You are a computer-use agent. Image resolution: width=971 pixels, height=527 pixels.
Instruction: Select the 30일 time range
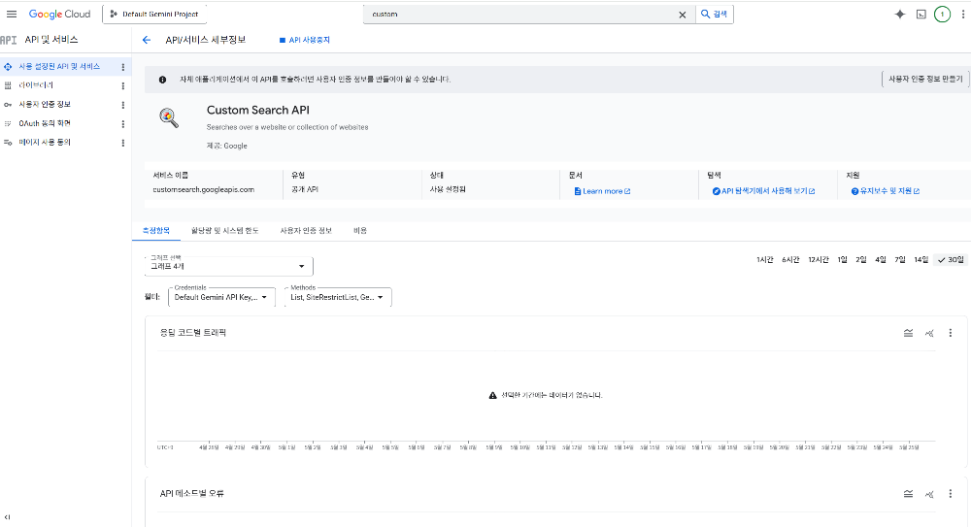coord(951,259)
